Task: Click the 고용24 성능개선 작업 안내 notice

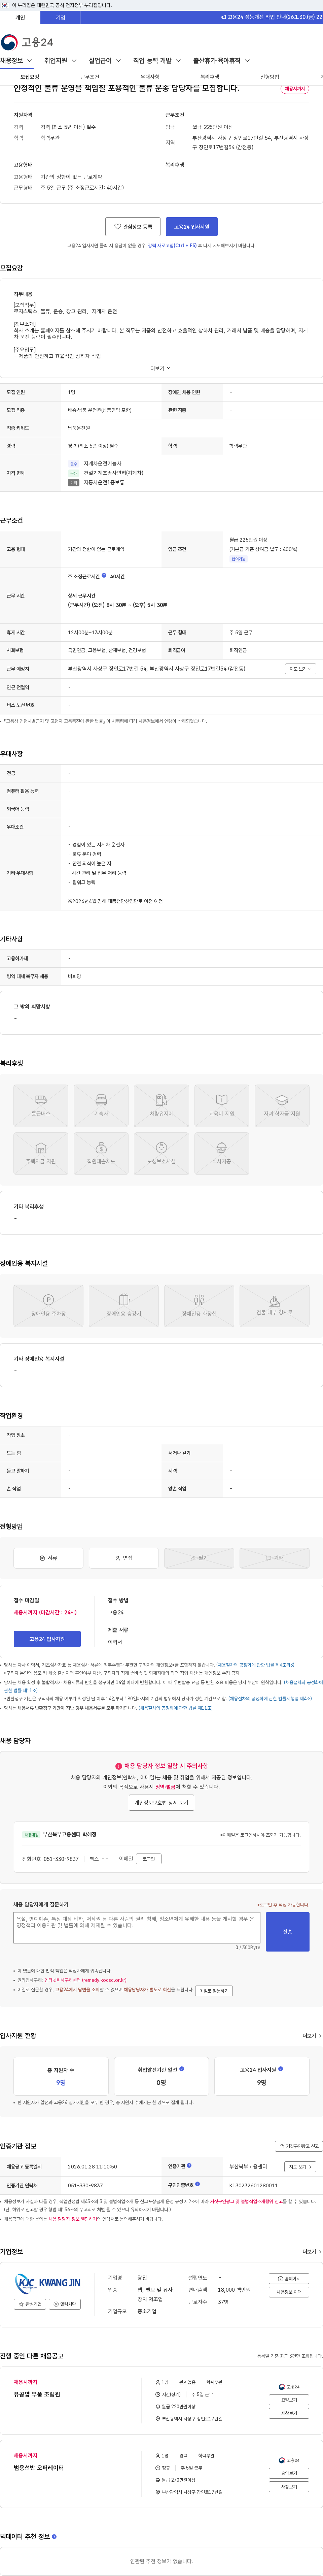Action: click(272, 17)
